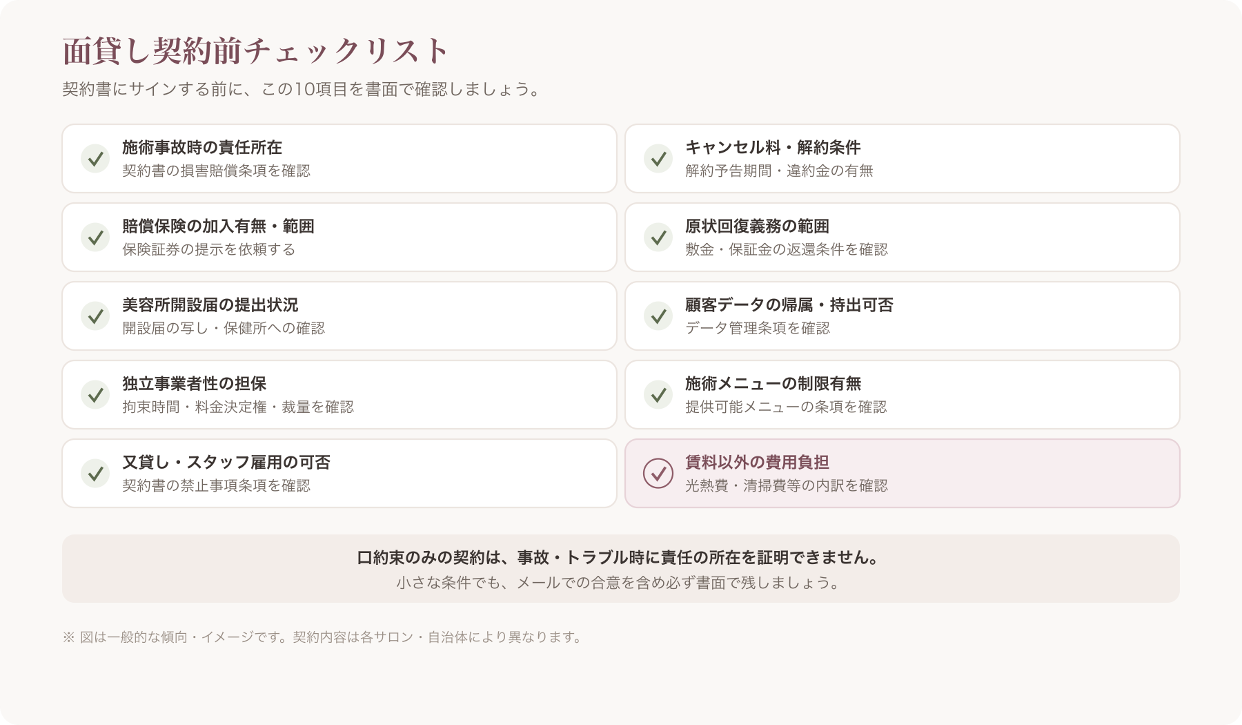Click the text 契約書の損害賠償条項を確認
1242x725 pixels.
coord(217,171)
